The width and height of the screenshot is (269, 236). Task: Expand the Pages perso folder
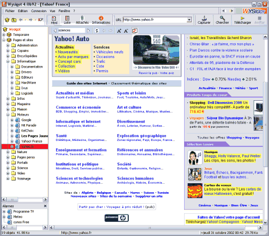click(x=8, y=157)
